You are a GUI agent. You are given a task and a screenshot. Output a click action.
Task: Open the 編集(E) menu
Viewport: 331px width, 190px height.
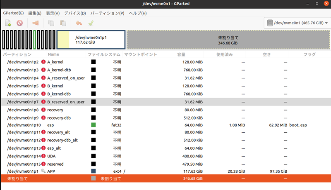35,13
